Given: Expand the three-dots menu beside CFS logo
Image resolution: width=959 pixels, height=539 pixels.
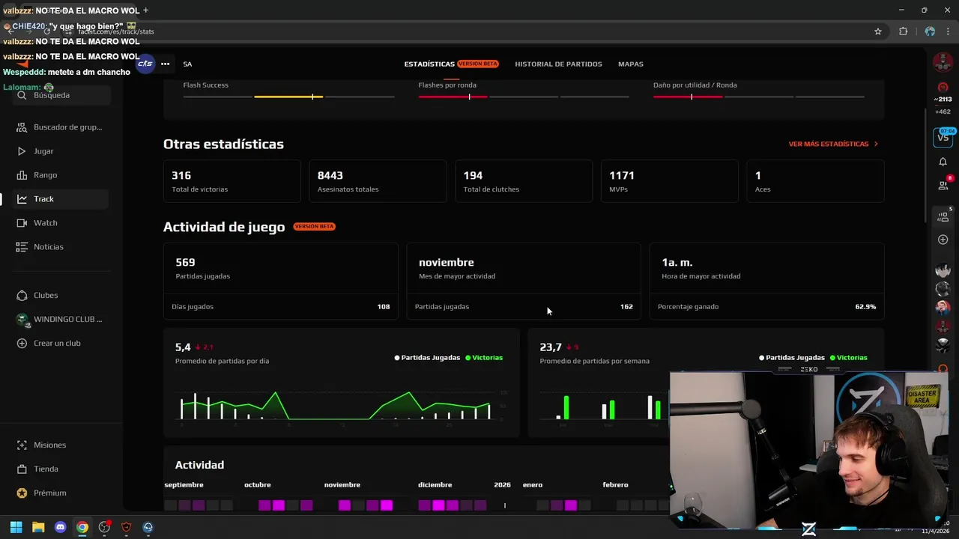Looking at the screenshot, I should pyautogui.click(x=165, y=64).
